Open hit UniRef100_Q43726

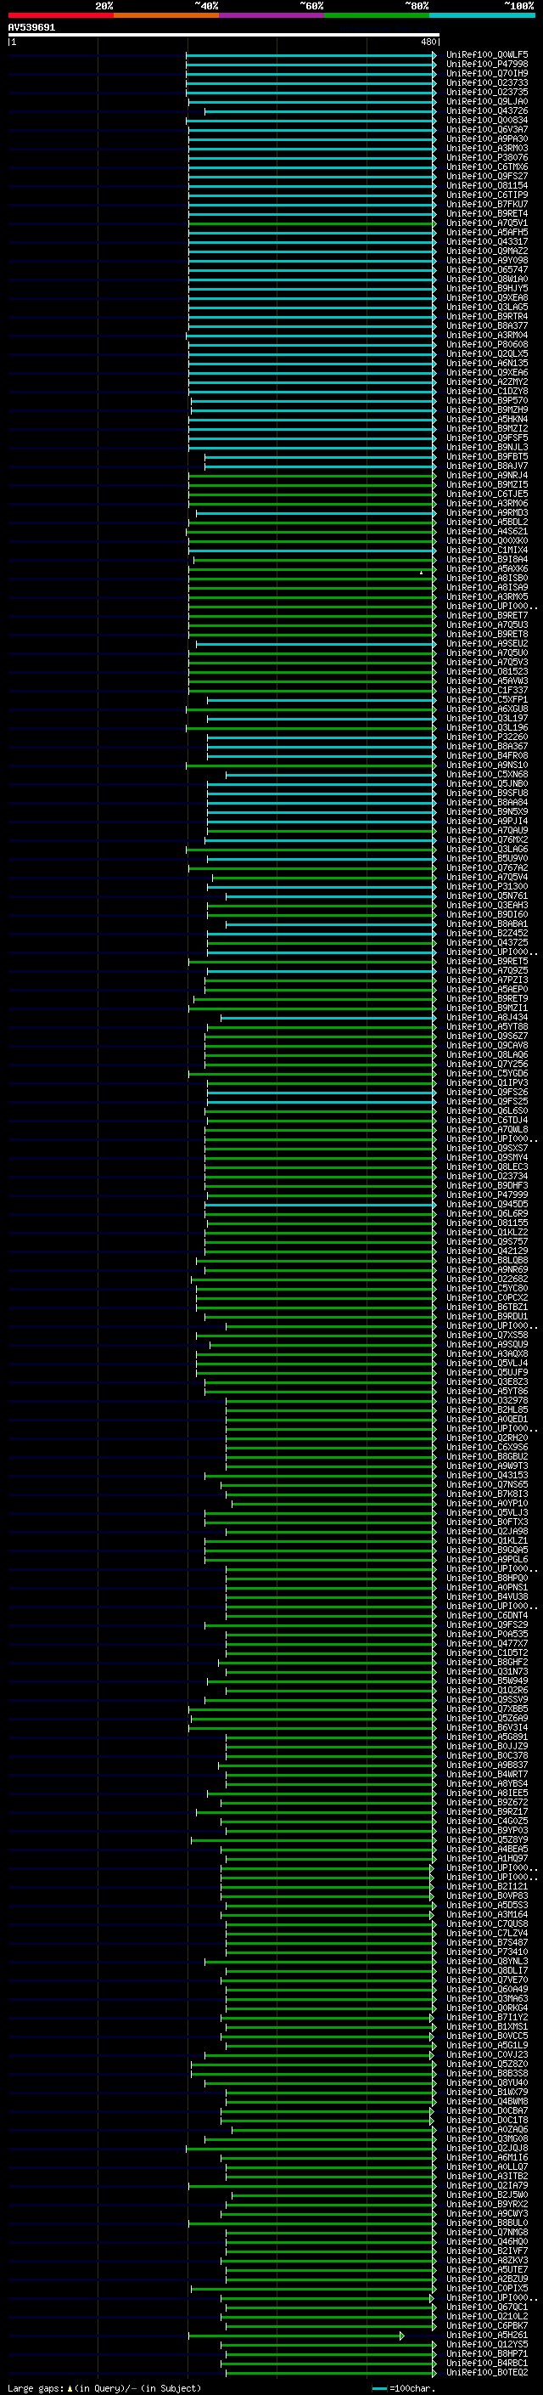coord(486,110)
